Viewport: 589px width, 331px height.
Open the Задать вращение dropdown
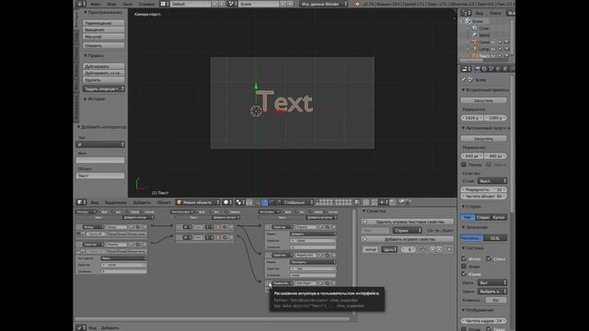(x=103, y=89)
